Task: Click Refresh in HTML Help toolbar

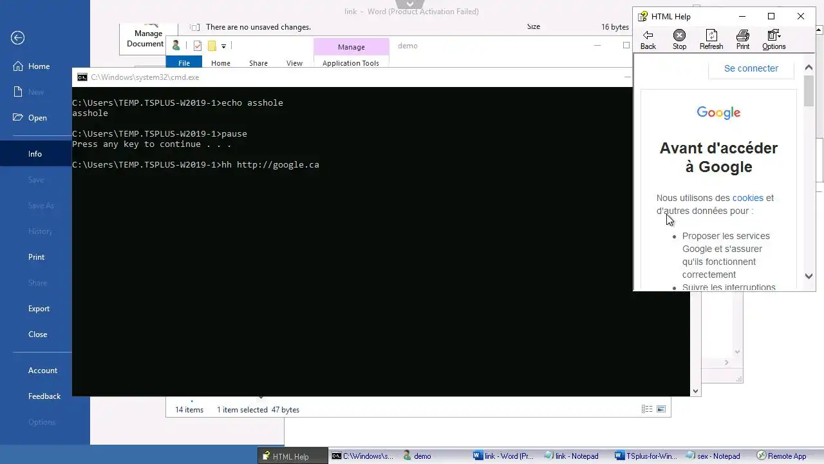Action: coord(711,39)
